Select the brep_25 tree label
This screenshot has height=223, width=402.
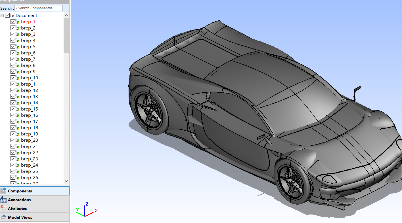(x=30, y=171)
